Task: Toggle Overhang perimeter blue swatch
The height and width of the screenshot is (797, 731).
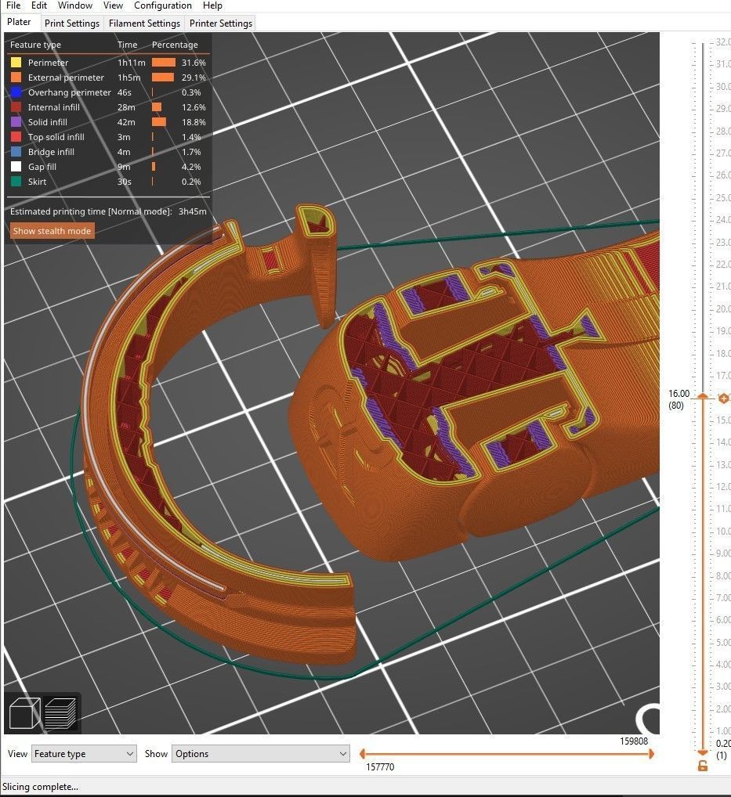Action: tap(16, 92)
